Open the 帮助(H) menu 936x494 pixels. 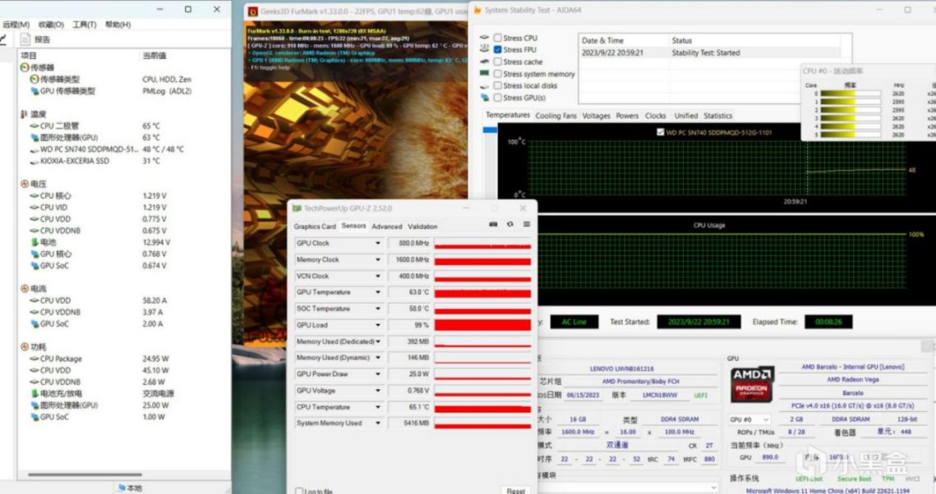pyautogui.click(x=118, y=25)
